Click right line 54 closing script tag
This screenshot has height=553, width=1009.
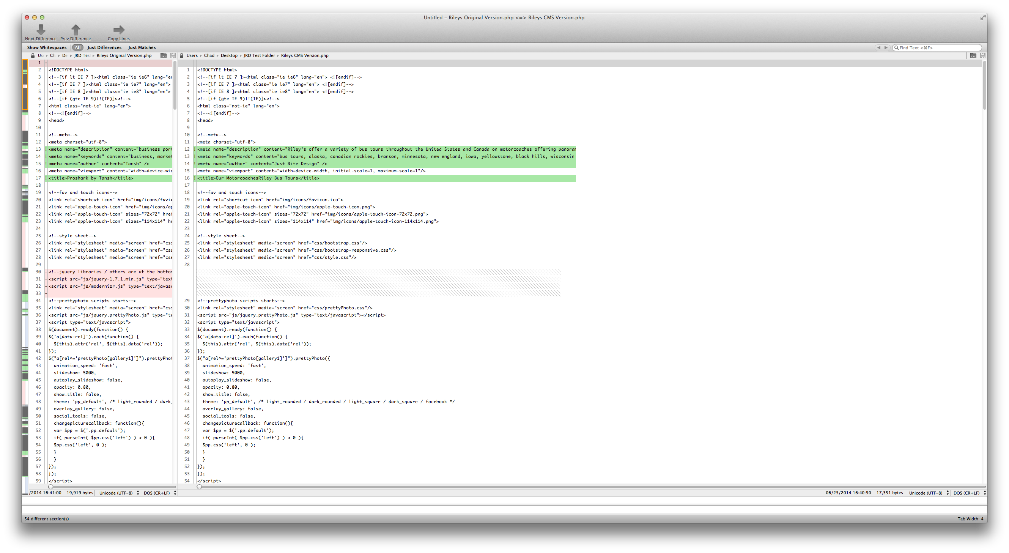[x=209, y=481]
